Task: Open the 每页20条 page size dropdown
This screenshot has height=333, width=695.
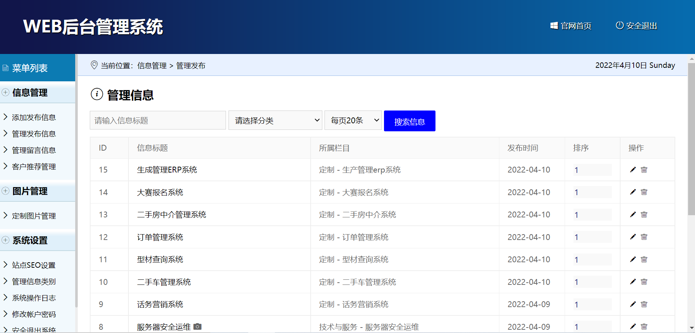Action: (x=353, y=120)
